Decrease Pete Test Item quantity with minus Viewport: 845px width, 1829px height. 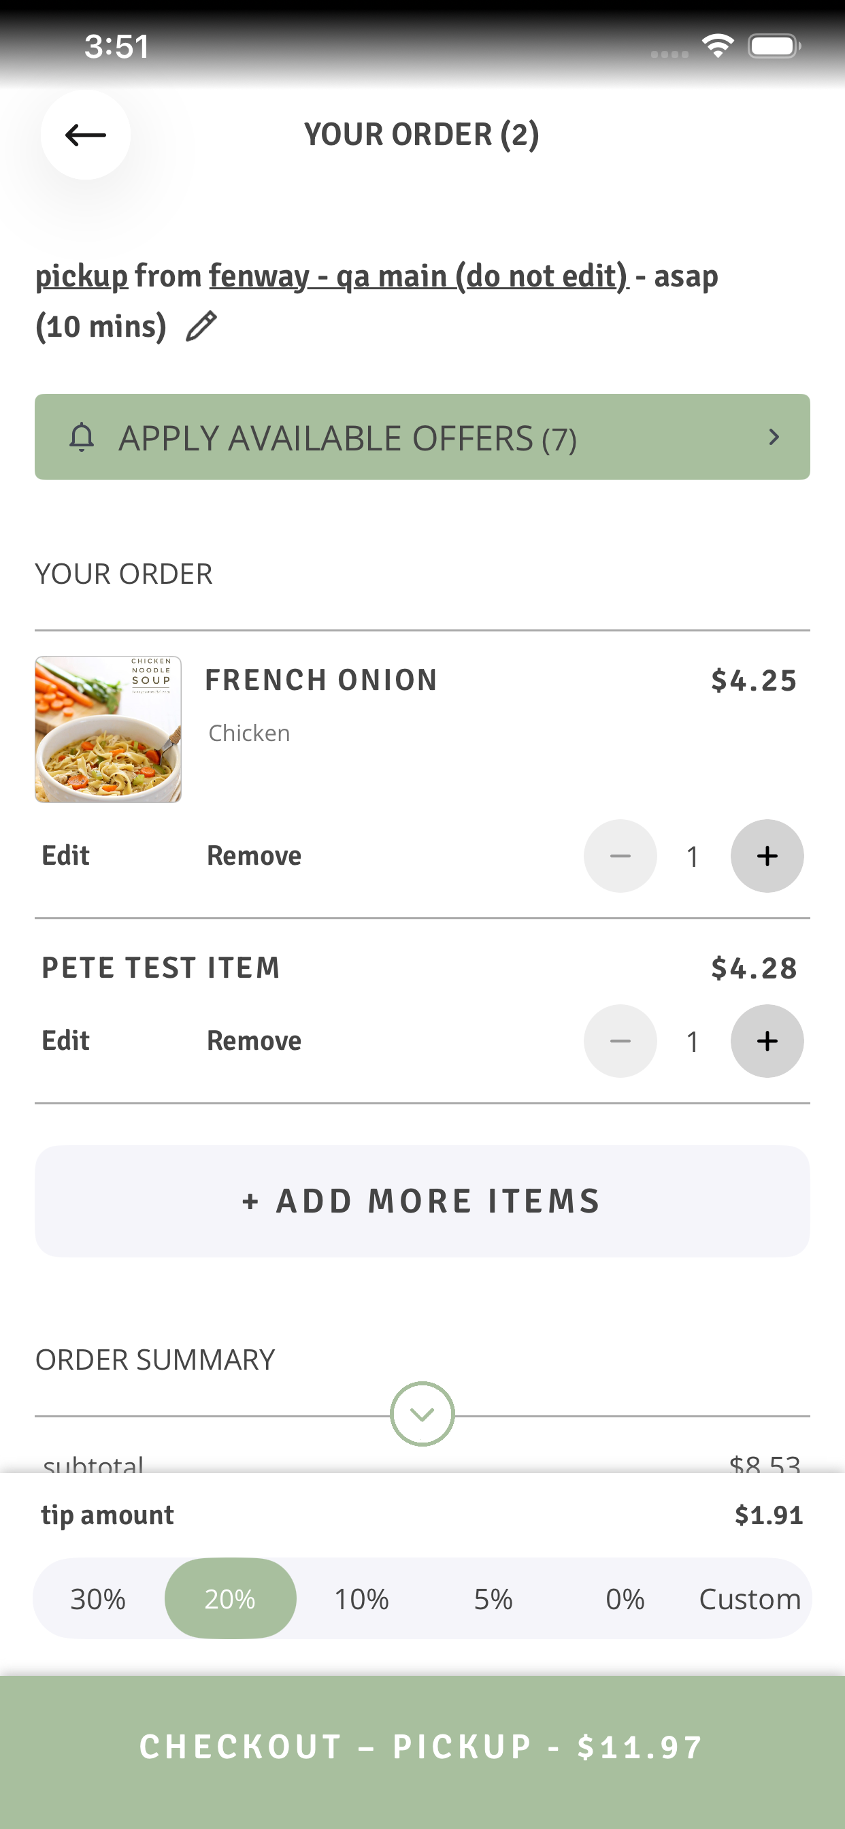click(x=620, y=1041)
